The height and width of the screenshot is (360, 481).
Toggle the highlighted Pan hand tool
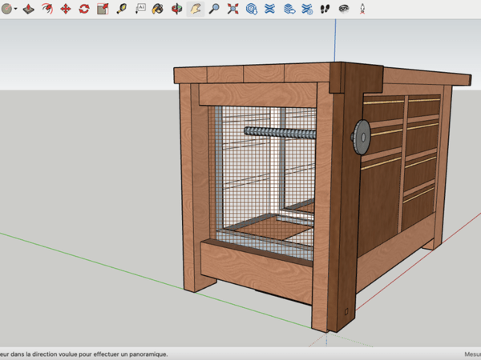[195, 9]
